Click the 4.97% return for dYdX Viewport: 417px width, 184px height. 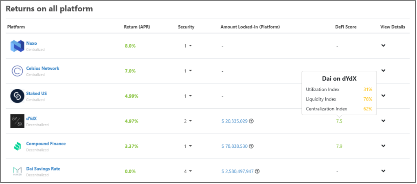click(132, 121)
